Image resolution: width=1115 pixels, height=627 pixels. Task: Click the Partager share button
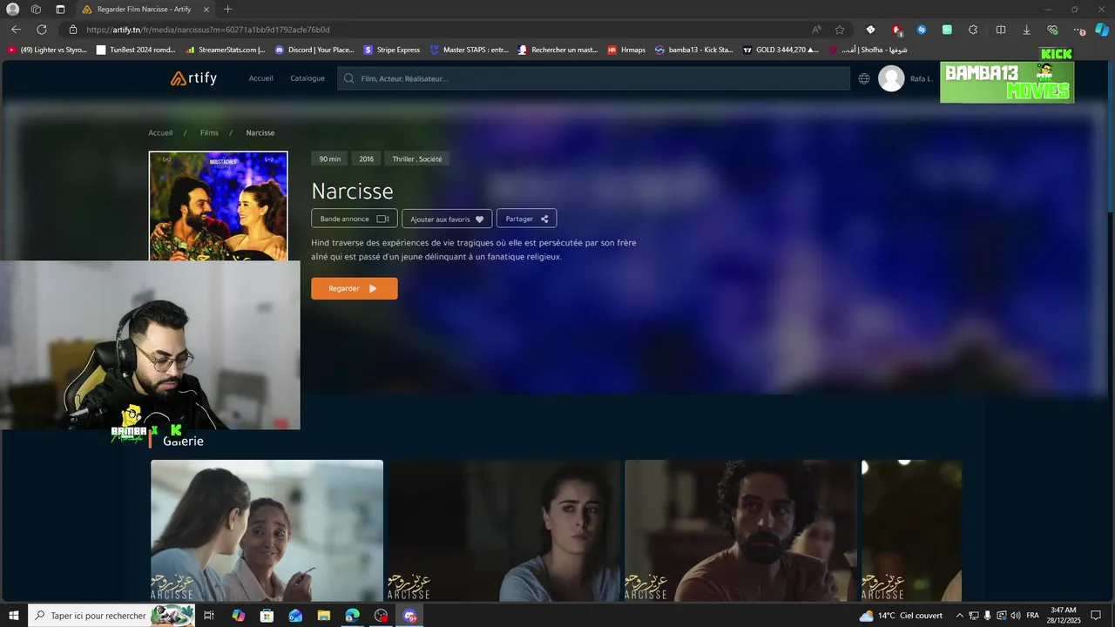tap(526, 219)
